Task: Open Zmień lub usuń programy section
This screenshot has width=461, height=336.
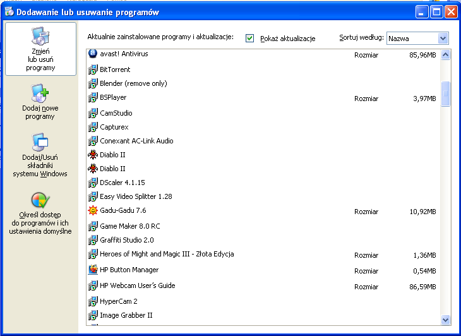Action: point(40,50)
